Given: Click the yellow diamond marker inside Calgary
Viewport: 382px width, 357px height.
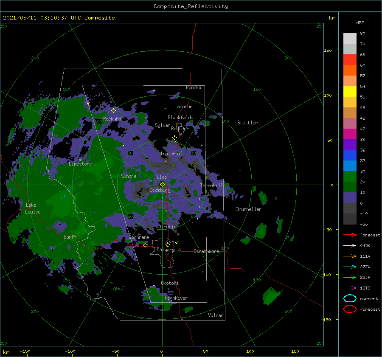Looking at the screenshot, I should pos(168,245).
